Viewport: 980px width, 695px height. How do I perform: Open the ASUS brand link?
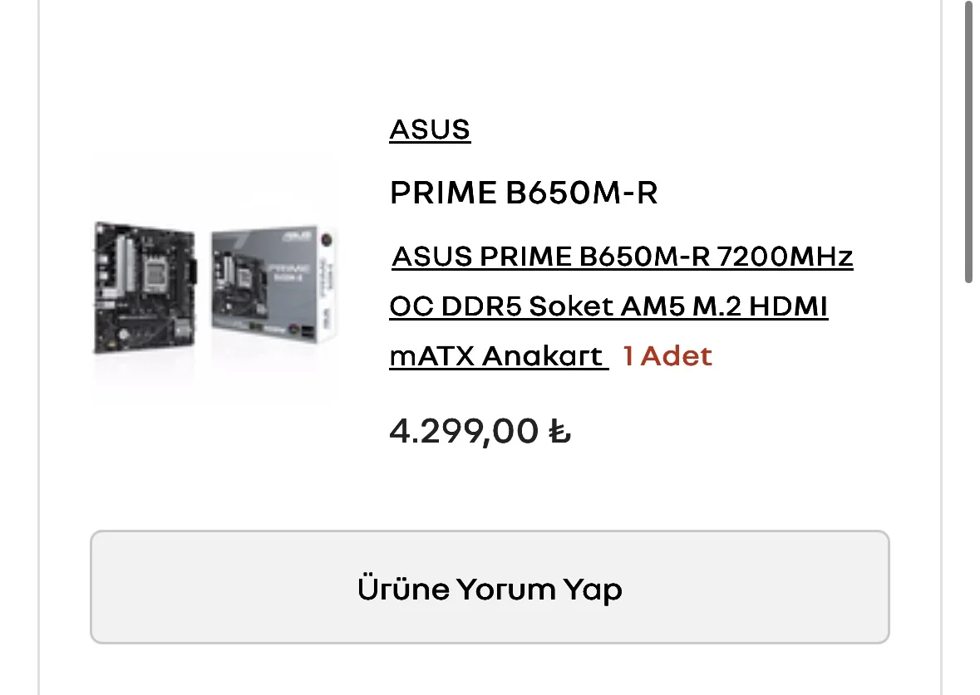[430, 130]
